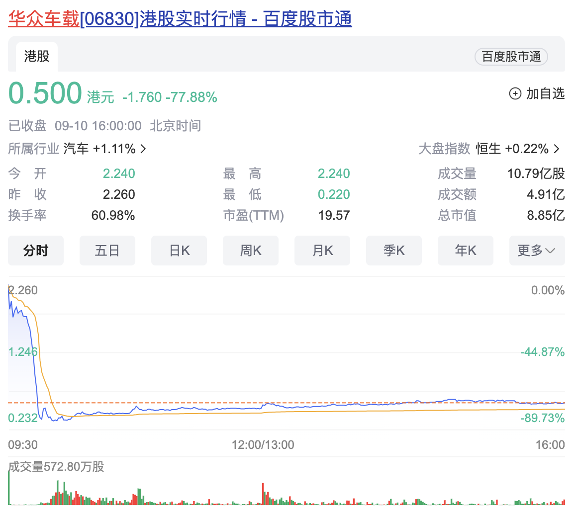Switch to the 月K chart tab

322,251
